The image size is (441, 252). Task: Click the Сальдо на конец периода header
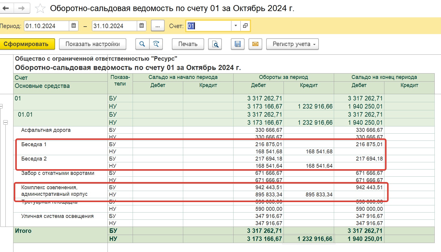(x=384, y=77)
